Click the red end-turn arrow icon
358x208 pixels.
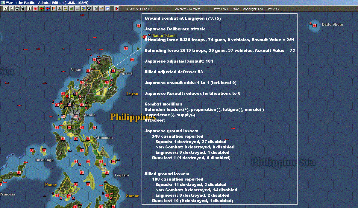(x=116, y=9)
